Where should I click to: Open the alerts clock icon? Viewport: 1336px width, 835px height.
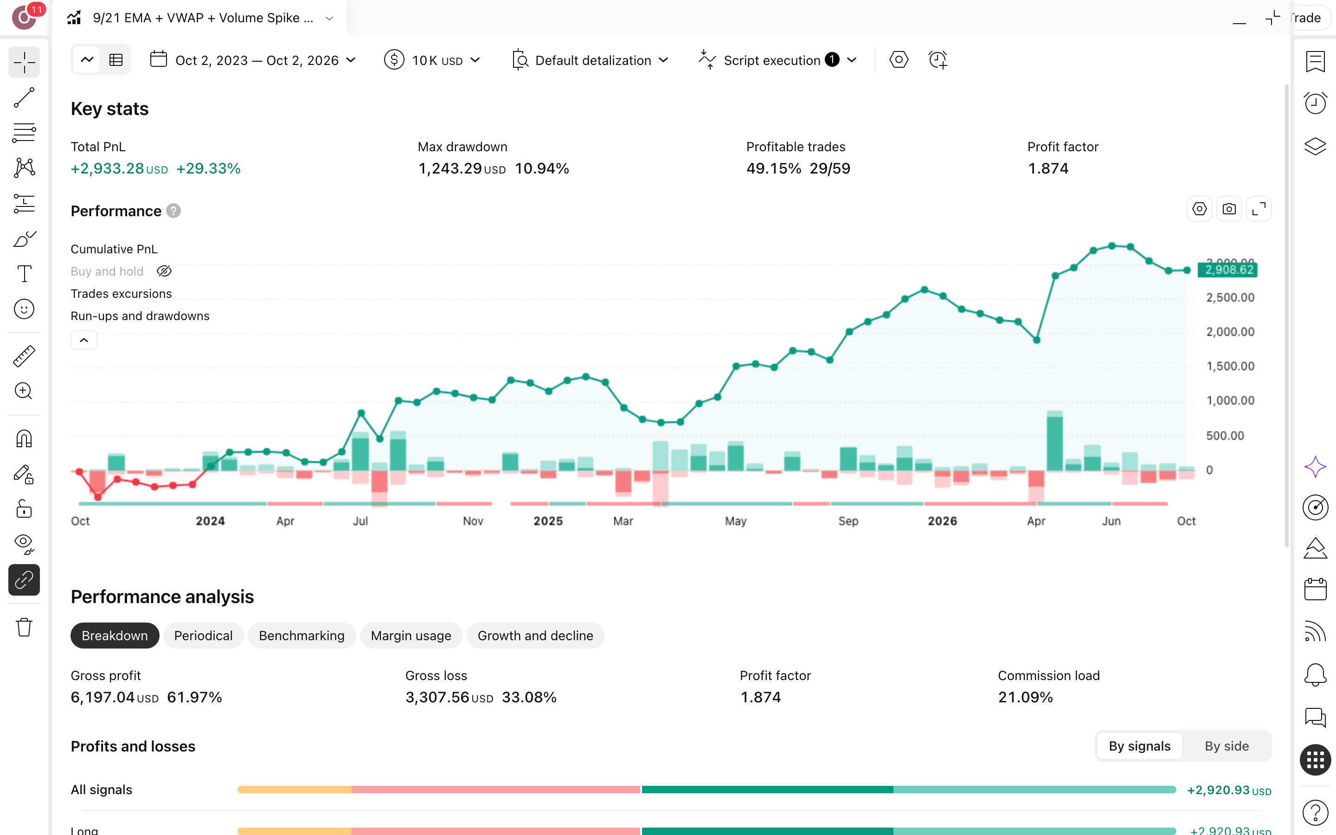click(1315, 103)
